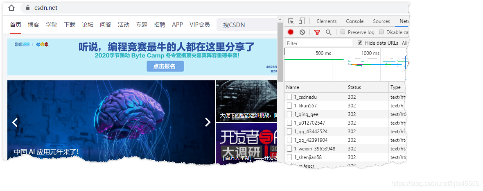Stop recording network log with red button

(291, 32)
